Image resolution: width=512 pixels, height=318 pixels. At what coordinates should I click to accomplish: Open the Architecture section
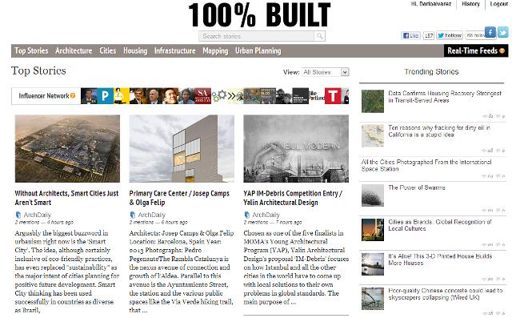point(74,50)
